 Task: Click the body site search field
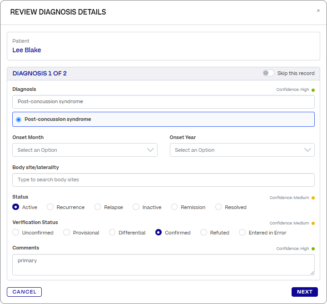163,180
